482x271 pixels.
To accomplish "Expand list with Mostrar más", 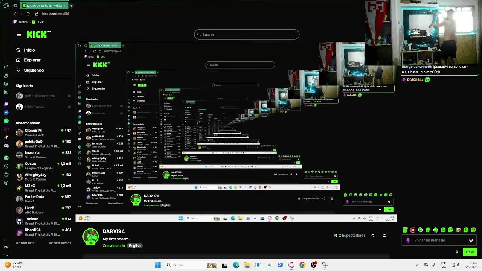I will [25, 243].
